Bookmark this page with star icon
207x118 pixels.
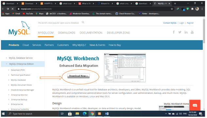(x=172, y=9)
